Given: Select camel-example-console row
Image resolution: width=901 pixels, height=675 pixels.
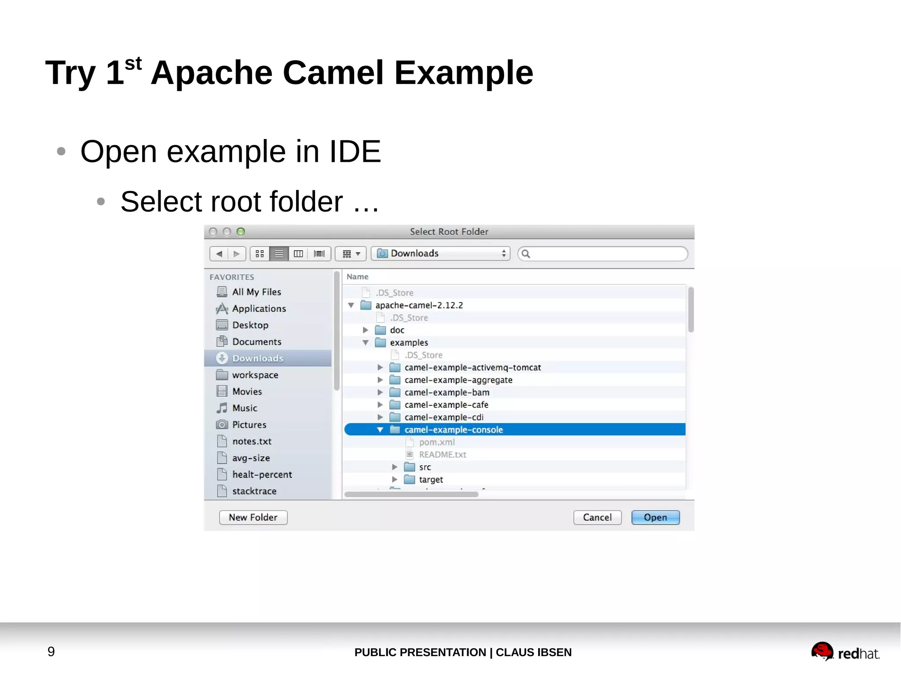Looking at the screenshot, I should [514, 430].
